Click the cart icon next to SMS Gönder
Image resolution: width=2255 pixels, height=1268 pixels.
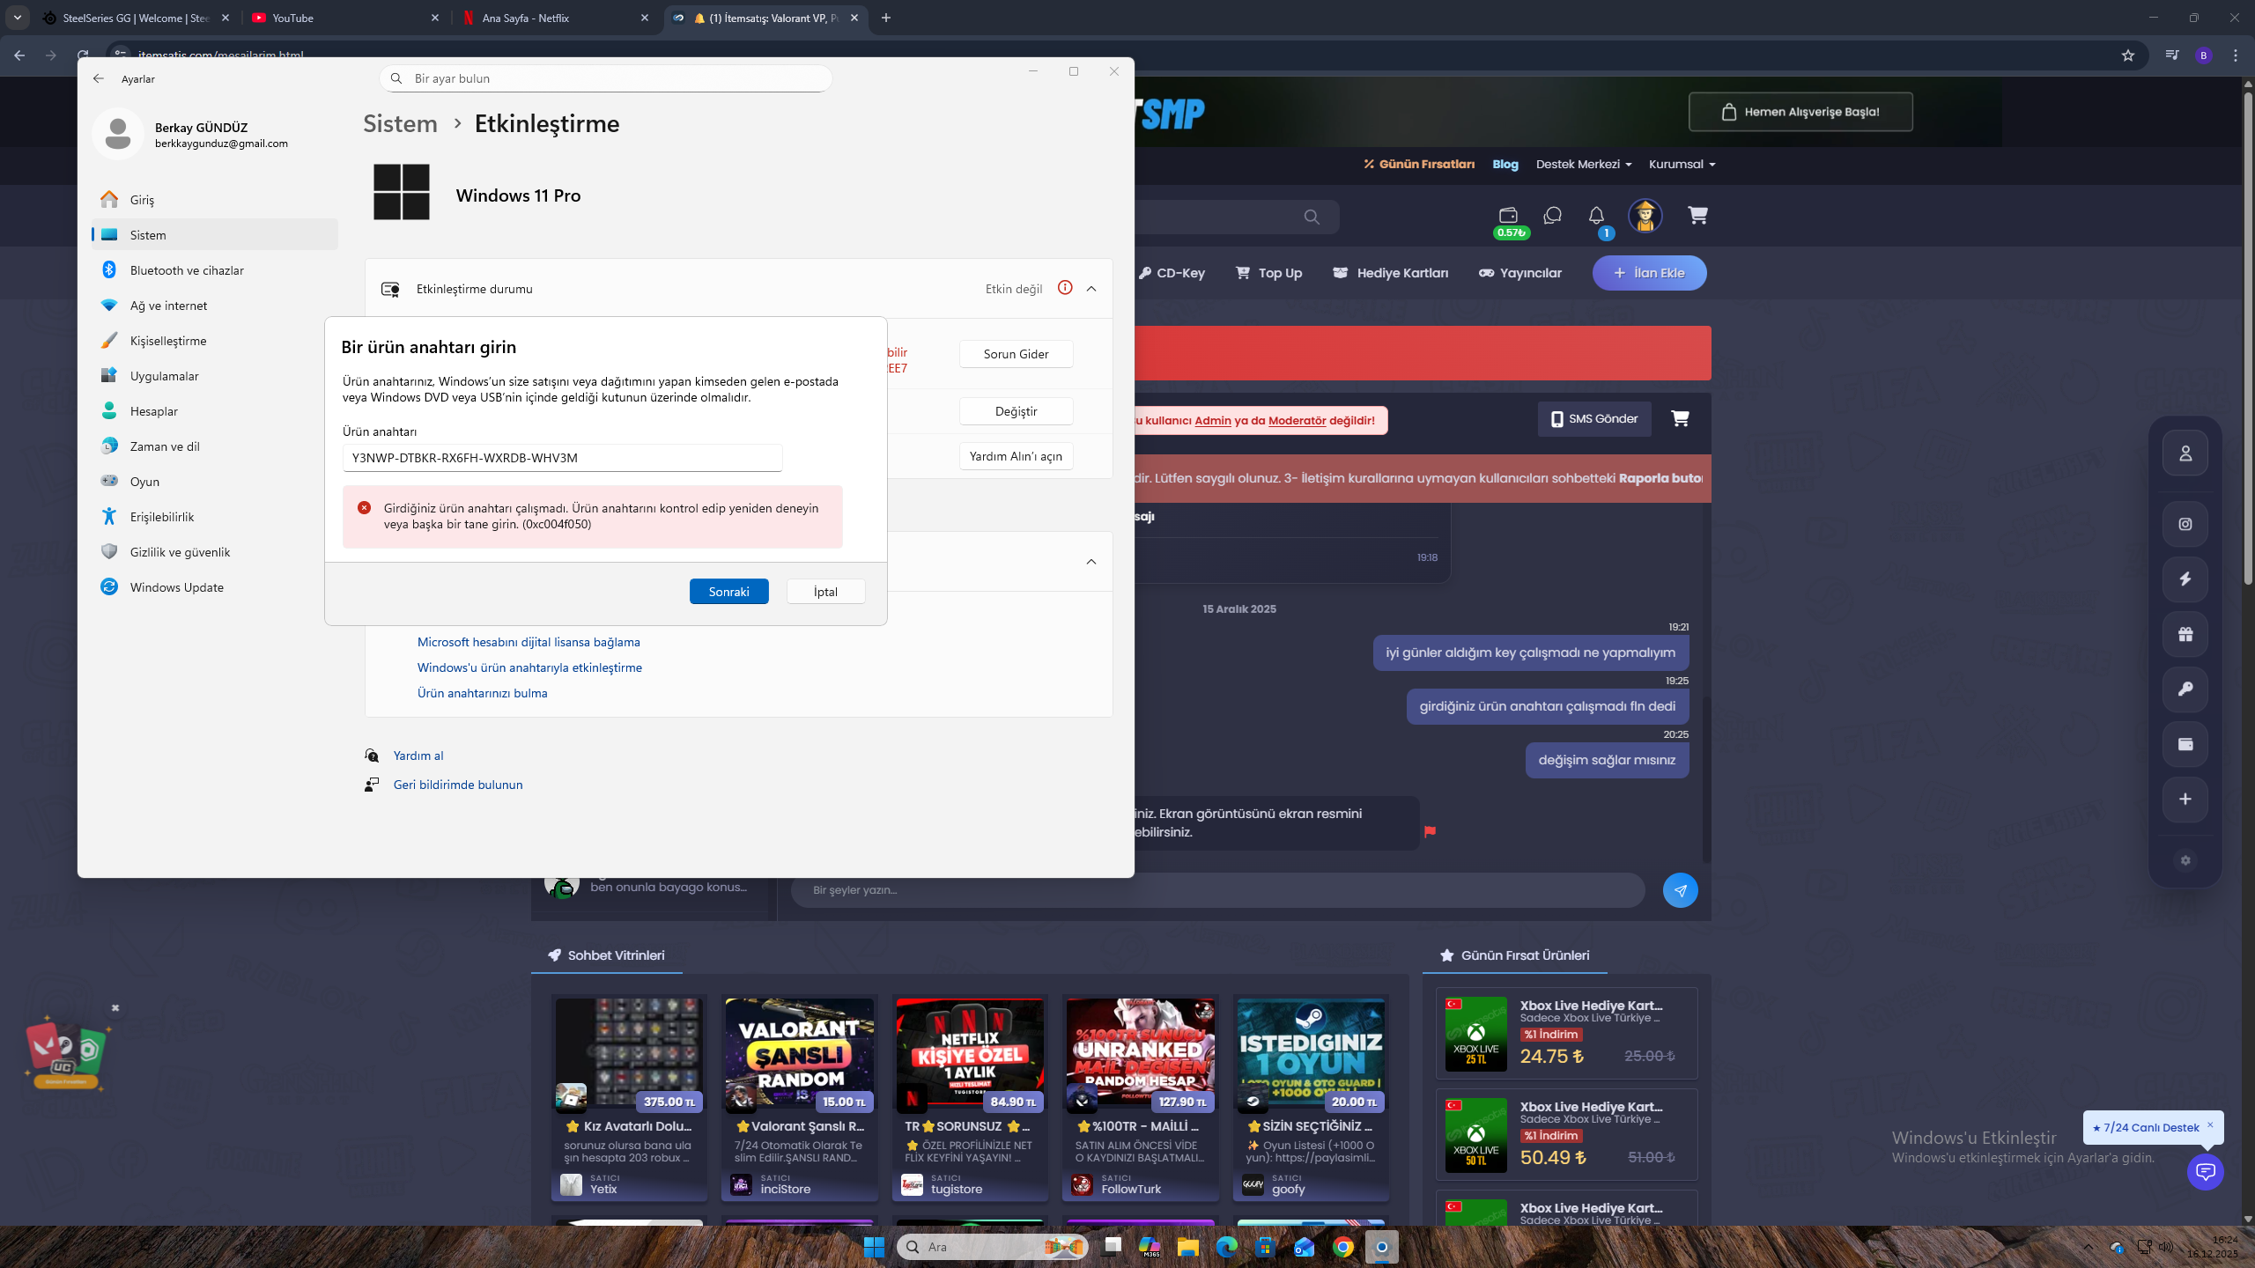click(1680, 418)
